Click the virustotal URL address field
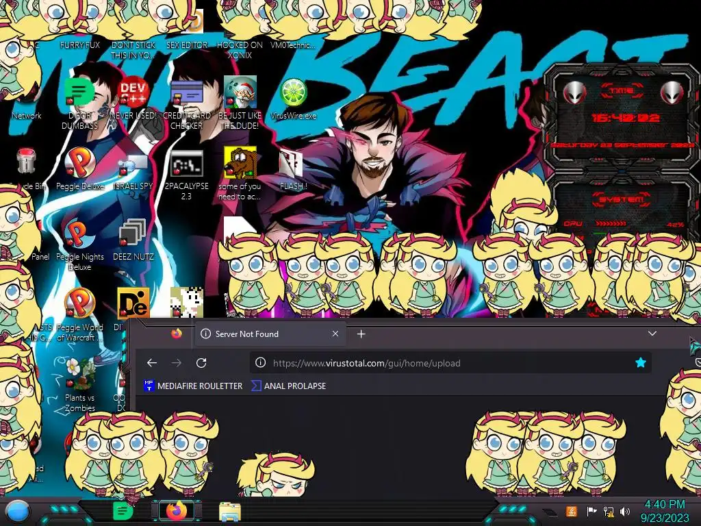Image resolution: width=701 pixels, height=526 pixels. (x=450, y=363)
